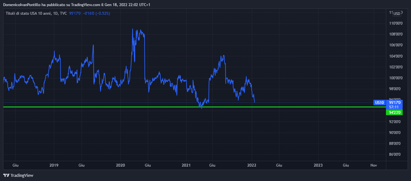The height and width of the screenshot is (181, 411).
Task: Click the 100'00'0 price axis label
Action: pyautogui.click(x=396, y=78)
